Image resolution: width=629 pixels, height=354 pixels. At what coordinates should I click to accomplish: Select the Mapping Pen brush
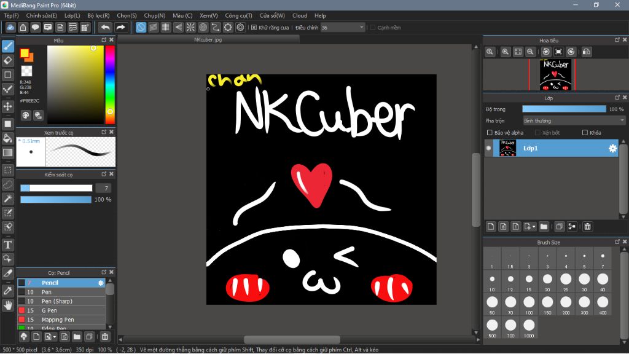pyautogui.click(x=61, y=320)
